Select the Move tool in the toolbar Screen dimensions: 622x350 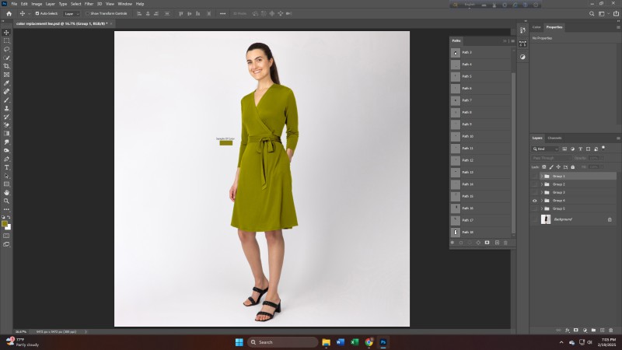pos(6,32)
